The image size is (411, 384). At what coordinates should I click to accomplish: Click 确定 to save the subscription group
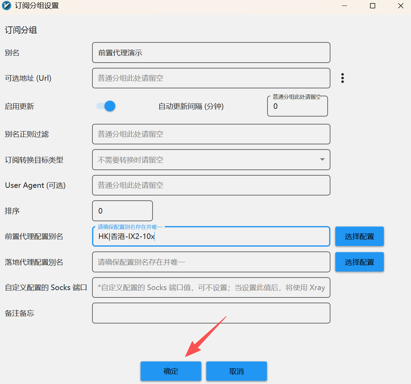[x=171, y=371]
